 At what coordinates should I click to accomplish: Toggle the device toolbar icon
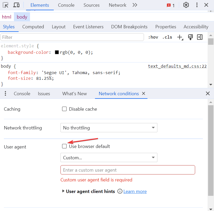pos(16,5)
